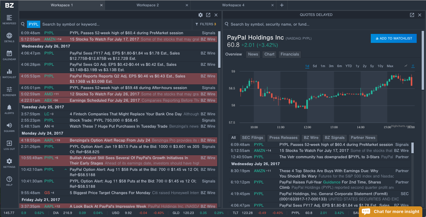Filter quote news by BZ Signals
The height and width of the screenshot is (217, 426).
pos(335,138)
